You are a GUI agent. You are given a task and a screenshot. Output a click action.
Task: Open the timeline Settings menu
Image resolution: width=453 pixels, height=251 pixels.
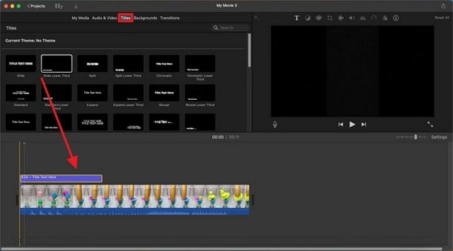click(x=439, y=137)
